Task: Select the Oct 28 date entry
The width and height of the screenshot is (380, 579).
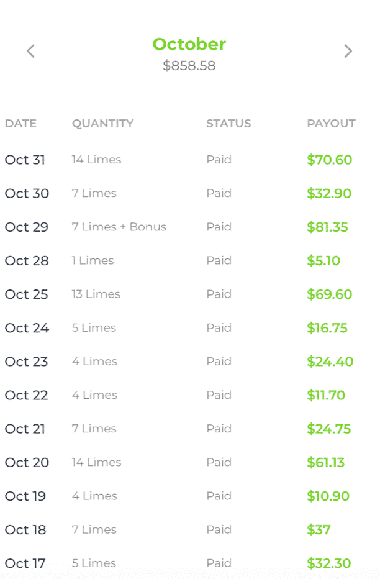Action: [x=27, y=261]
